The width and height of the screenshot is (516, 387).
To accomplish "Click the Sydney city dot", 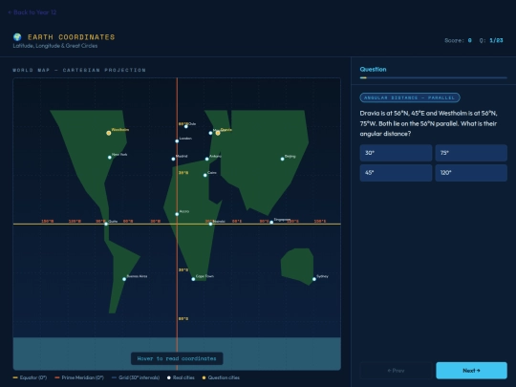I will point(314,279).
